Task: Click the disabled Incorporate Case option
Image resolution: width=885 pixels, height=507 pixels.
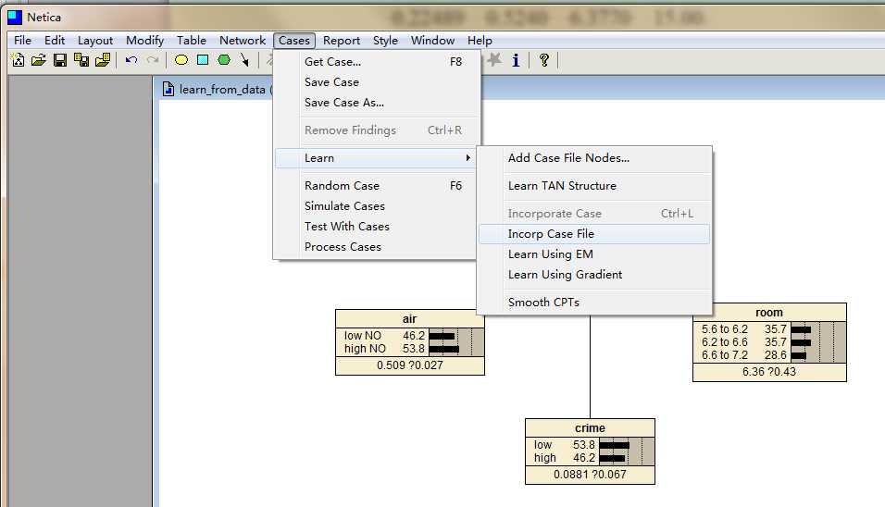Action: 594,214
